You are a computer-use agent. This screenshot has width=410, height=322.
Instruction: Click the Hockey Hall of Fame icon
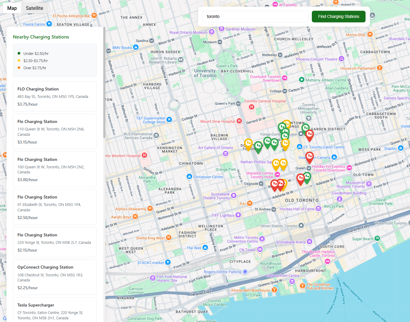click(318, 208)
